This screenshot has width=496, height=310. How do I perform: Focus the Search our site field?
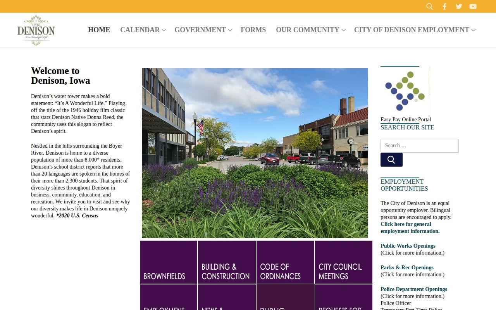pos(420,146)
